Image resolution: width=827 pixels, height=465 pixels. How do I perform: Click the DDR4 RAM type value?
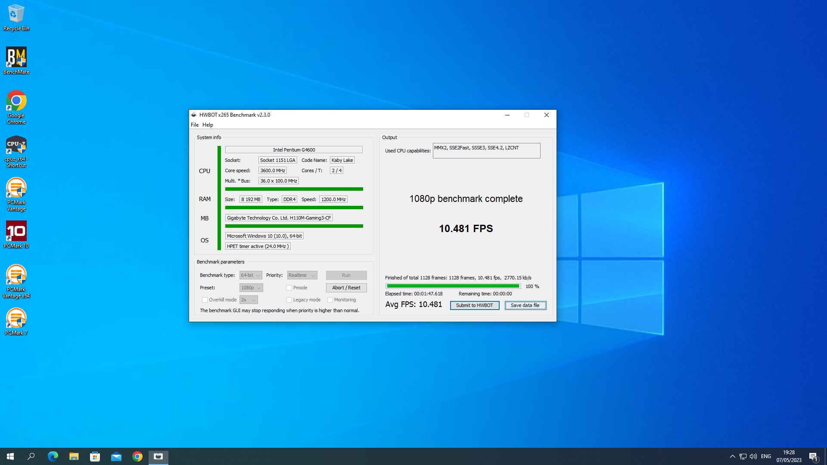click(x=289, y=199)
